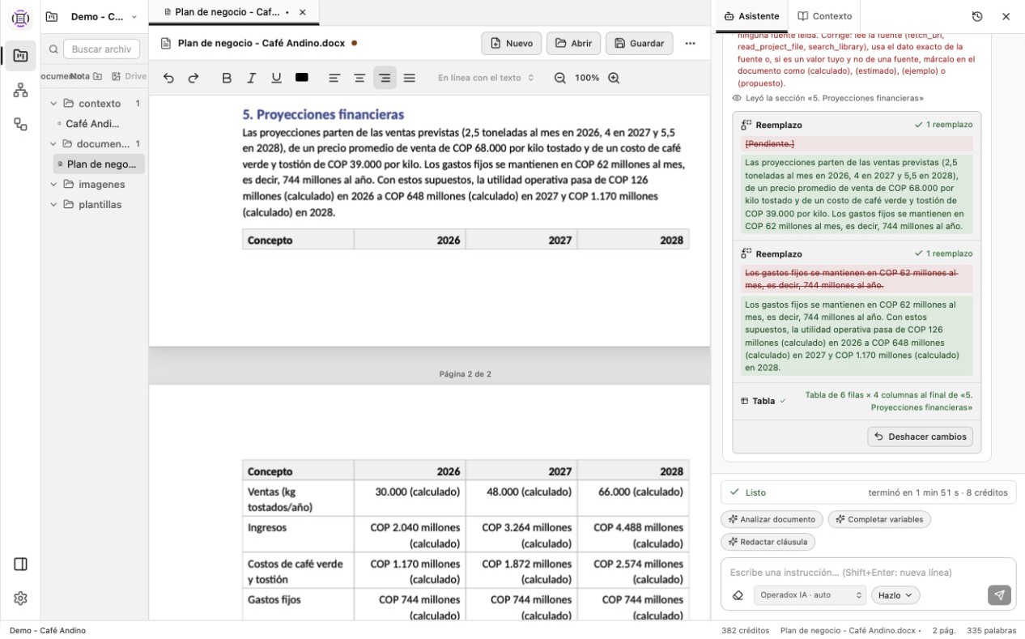Open the workflow nodes sidebar view
Image resolution: width=1025 pixels, height=639 pixels.
tap(20, 124)
